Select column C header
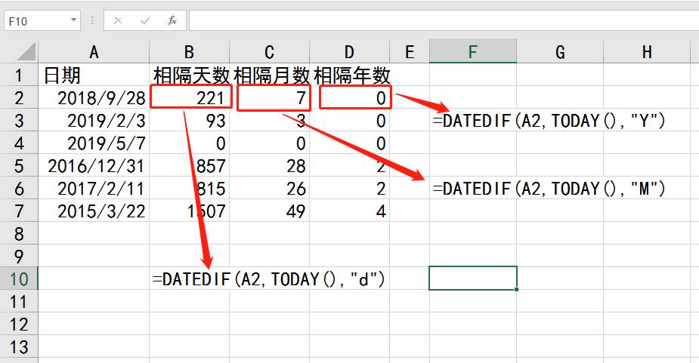Screen dimensions: 699x363 (x=269, y=51)
